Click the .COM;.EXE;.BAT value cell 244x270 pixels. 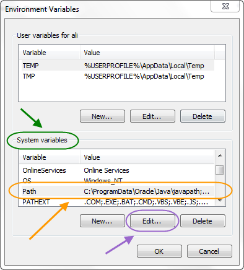pyautogui.click(x=146, y=202)
